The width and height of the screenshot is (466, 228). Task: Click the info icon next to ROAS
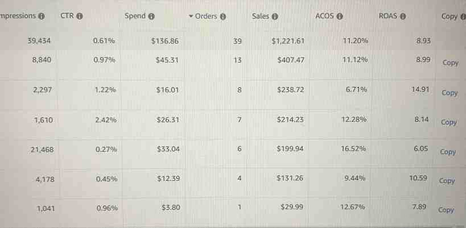coord(403,16)
